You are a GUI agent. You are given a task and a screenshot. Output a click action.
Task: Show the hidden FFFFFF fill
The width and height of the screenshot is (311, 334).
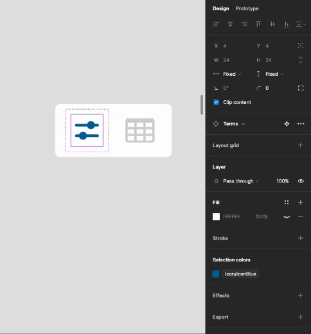click(x=287, y=217)
